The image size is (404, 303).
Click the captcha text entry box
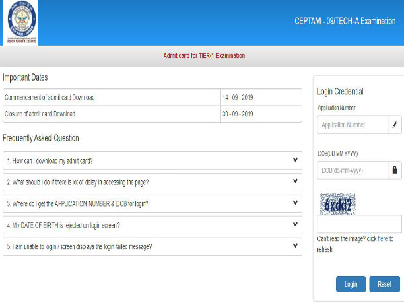359,224
